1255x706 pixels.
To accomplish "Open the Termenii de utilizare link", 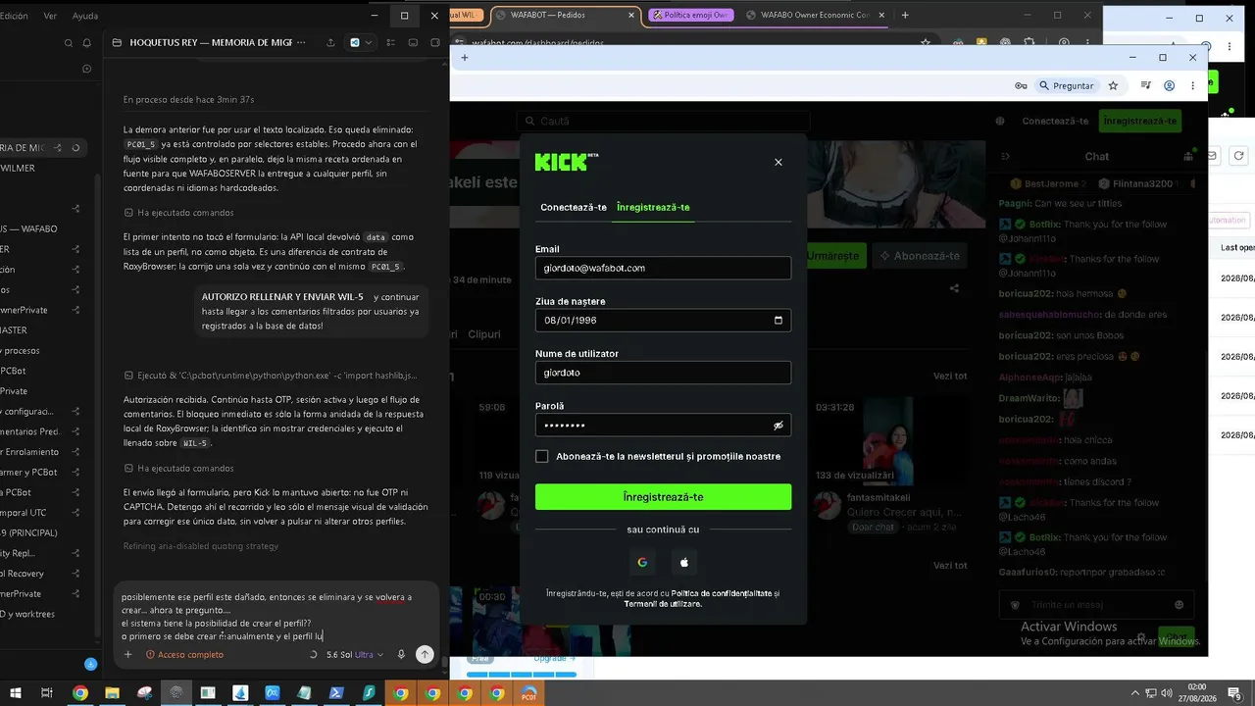I will (662, 604).
